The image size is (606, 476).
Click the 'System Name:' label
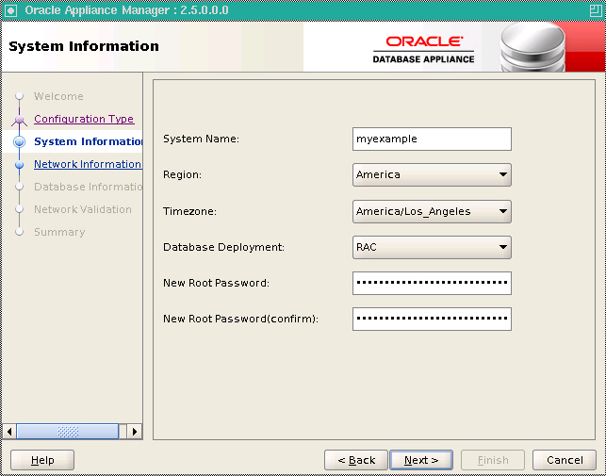tap(202, 139)
